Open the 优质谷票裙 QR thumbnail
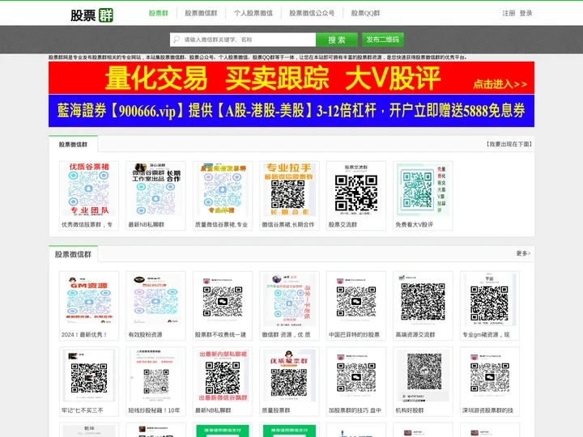The height and width of the screenshot is (437, 583). click(x=89, y=189)
